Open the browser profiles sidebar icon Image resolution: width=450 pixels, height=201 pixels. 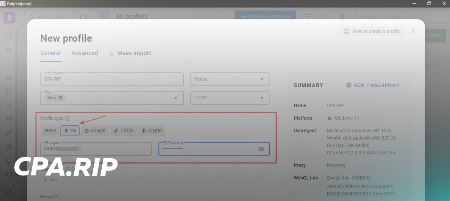click(x=9, y=36)
